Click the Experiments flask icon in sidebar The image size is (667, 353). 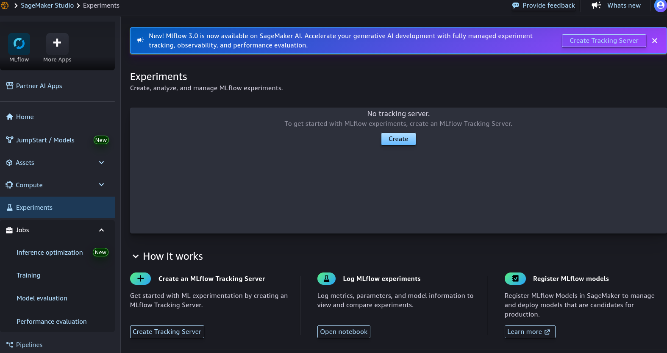10,208
